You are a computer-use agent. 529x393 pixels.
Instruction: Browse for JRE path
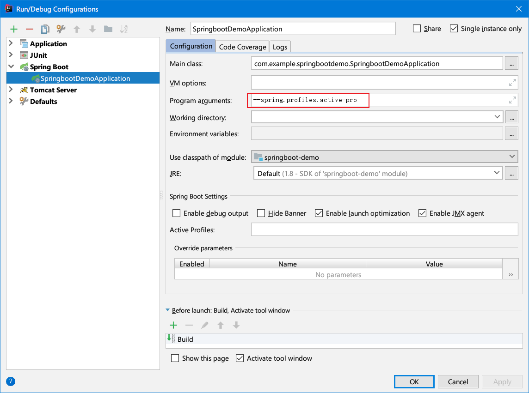point(511,173)
